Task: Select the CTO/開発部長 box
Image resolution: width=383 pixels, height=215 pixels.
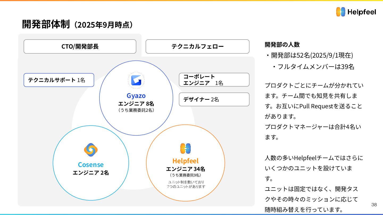Action: point(80,46)
